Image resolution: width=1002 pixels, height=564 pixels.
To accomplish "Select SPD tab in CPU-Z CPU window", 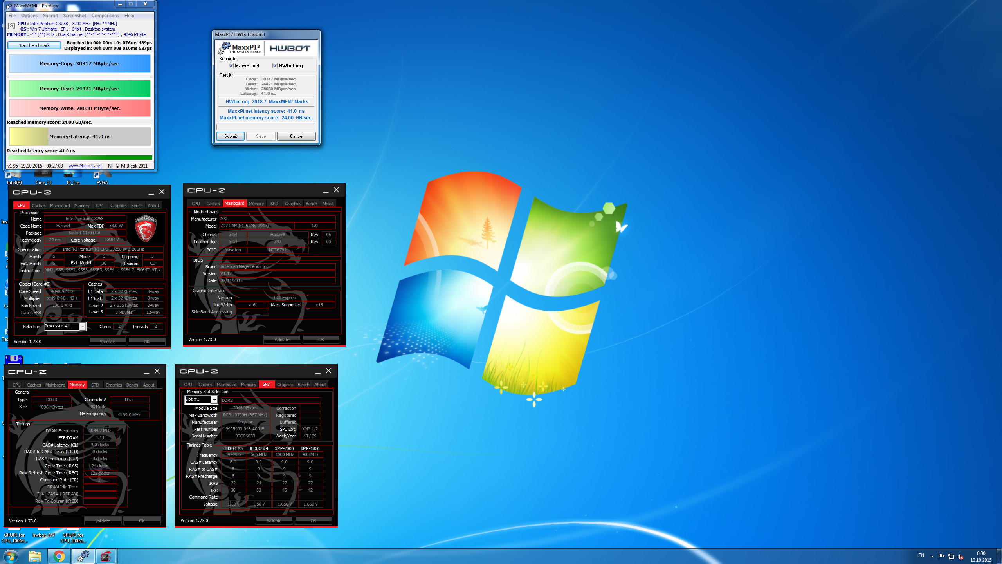I will tap(99, 206).
